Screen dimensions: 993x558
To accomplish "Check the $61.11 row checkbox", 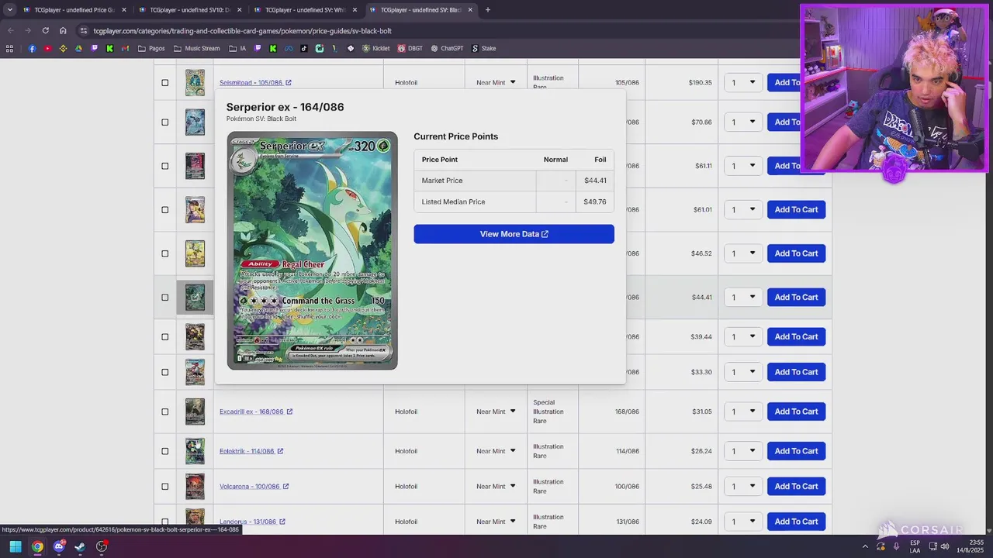I will pyautogui.click(x=164, y=166).
